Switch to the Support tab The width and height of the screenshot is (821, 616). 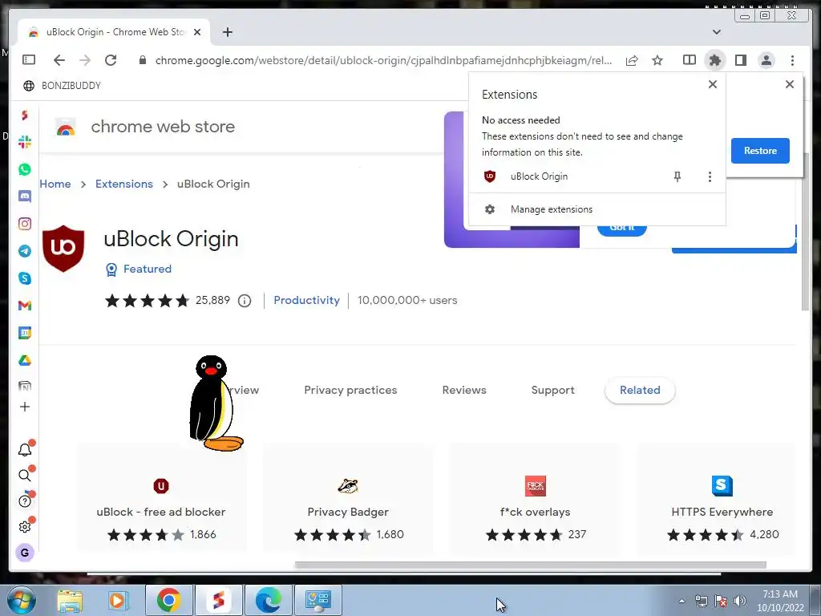click(x=552, y=391)
